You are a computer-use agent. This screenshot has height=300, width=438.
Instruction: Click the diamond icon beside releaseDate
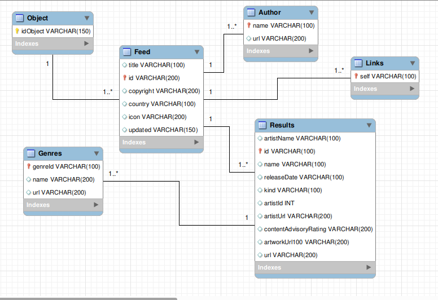pyautogui.click(x=260, y=177)
